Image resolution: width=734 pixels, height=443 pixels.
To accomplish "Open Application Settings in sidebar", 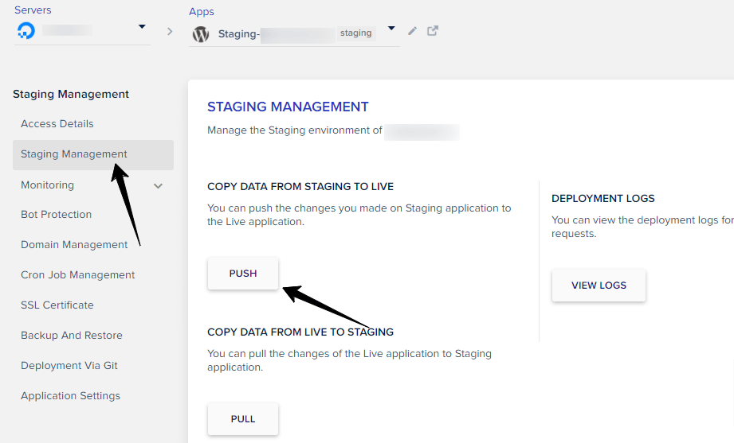I will click(x=70, y=396).
